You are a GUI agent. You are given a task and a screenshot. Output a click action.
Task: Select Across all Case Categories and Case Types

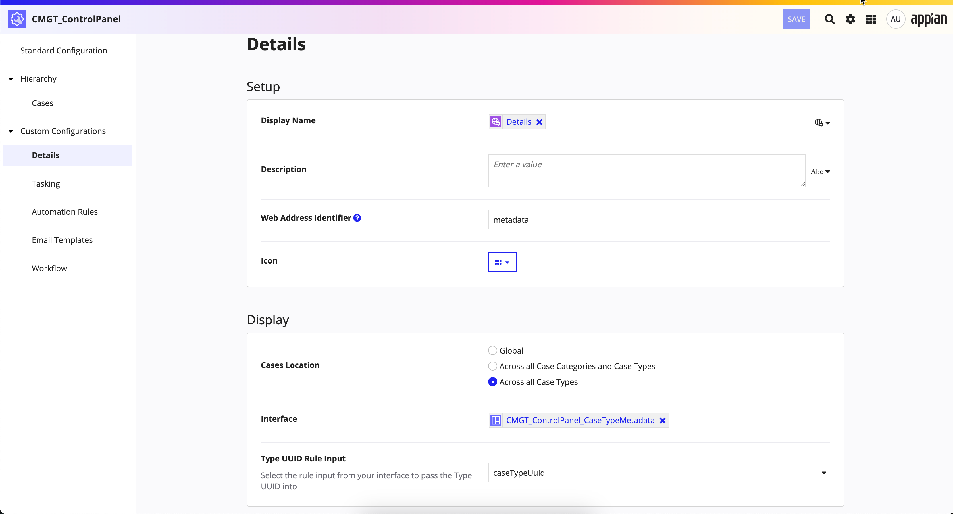coord(492,366)
